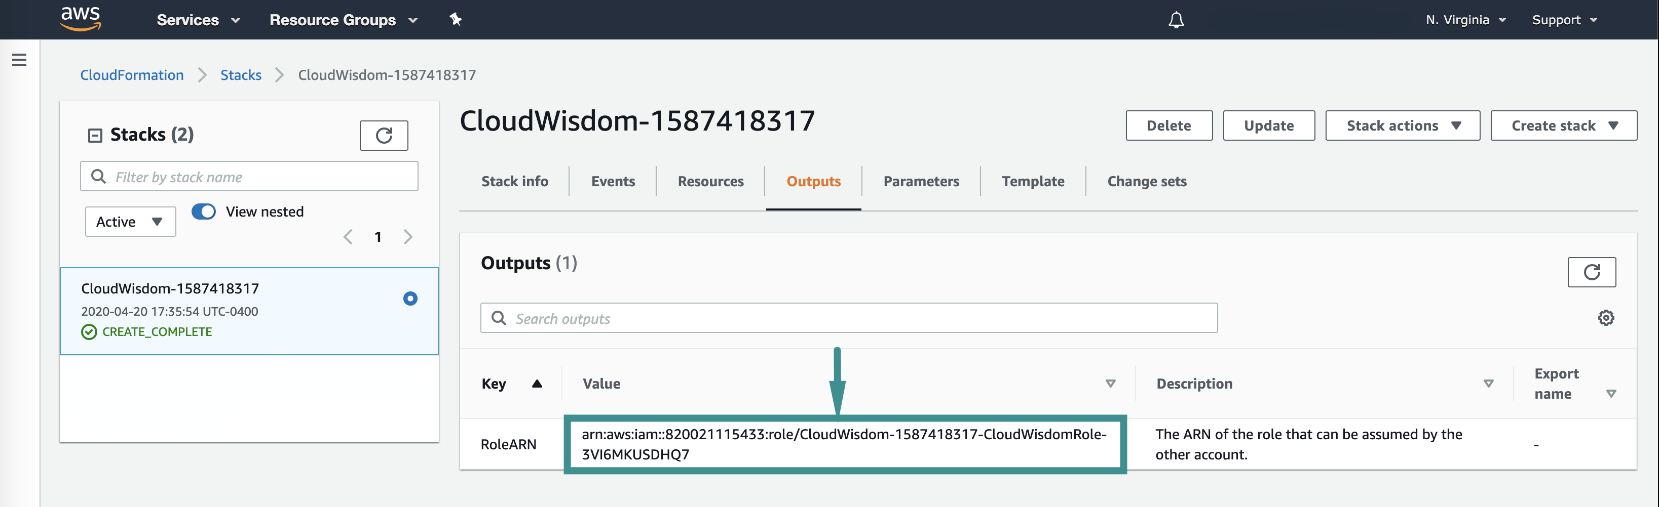Click the Export name dash cell
1659x507 pixels.
coord(1536,445)
